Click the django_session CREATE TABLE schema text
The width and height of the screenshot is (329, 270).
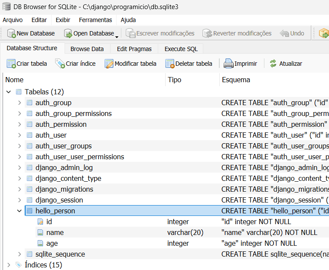pyautogui.click(x=275, y=200)
